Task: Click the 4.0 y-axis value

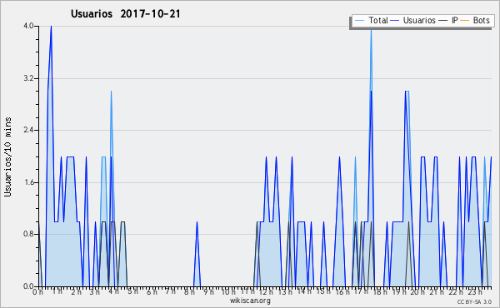Action: (28, 26)
